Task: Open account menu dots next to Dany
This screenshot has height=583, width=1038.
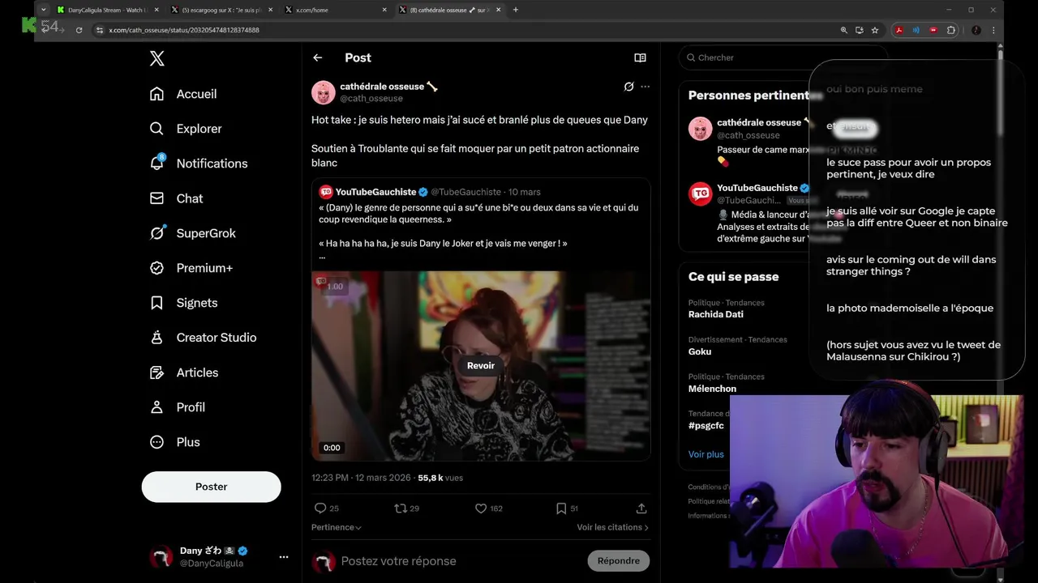Action: coord(284,557)
